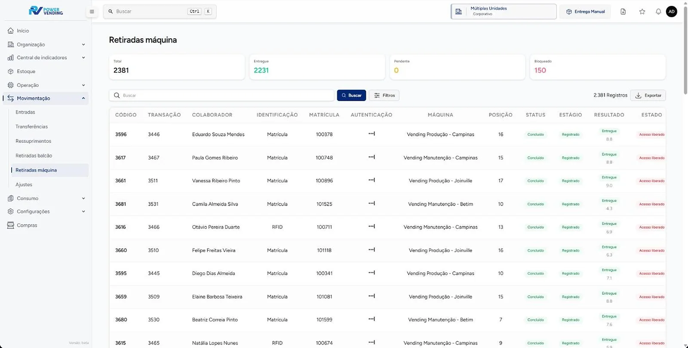Expand the Operação menu
This screenshot has height=348, width=688.
click(x=46, y=85)
